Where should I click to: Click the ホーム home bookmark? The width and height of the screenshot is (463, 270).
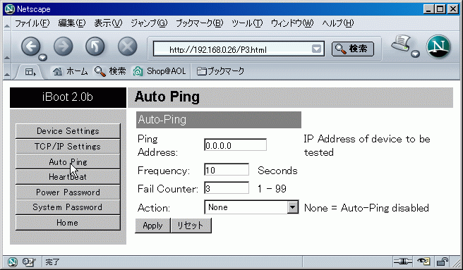pos(70,71)
